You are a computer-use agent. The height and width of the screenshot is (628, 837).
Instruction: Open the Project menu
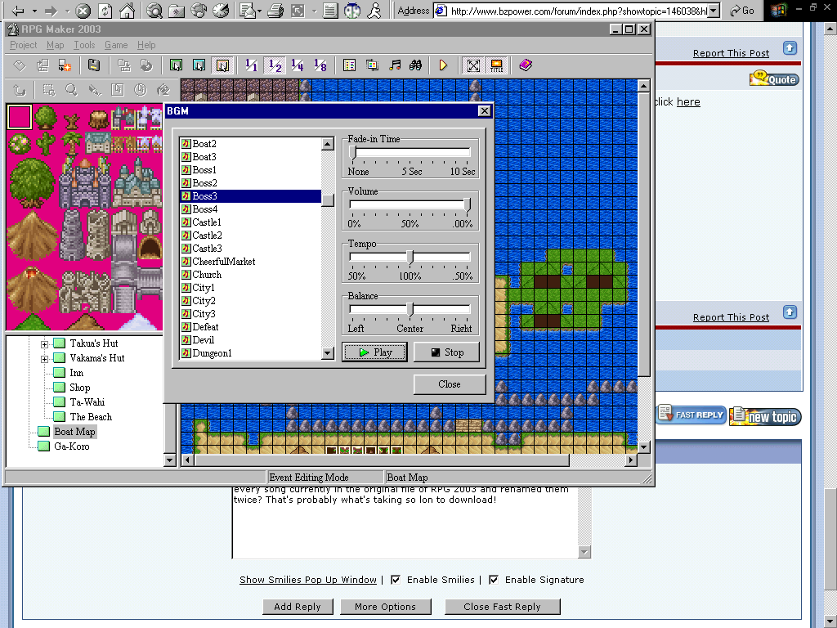click(x=24, y=46)
